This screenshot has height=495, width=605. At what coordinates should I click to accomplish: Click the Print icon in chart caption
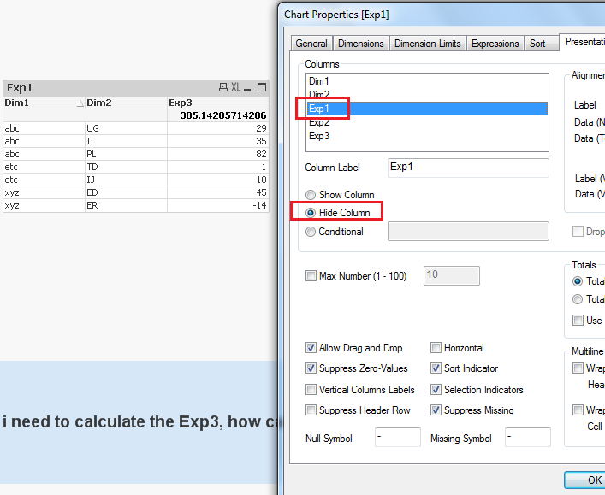coord(223,87)
